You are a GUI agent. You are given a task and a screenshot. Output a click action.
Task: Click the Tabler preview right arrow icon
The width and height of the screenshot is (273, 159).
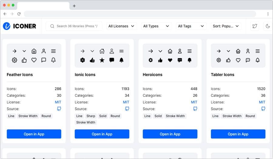click(219, 51)
